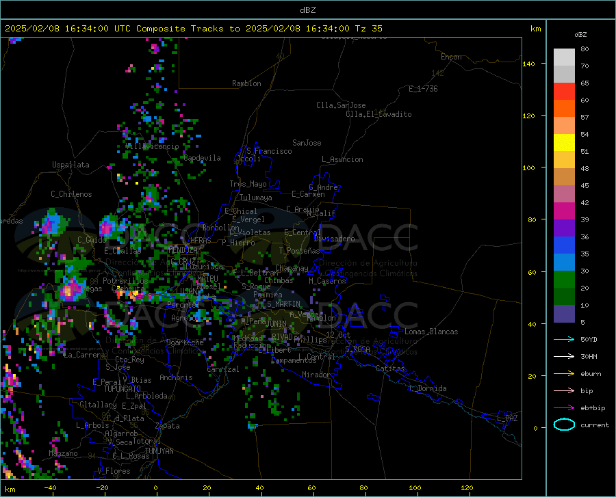This screenshot has height=497, width=616.
Task: Click the '140' tick on the vertical km axis
Action: pos(528,64)
